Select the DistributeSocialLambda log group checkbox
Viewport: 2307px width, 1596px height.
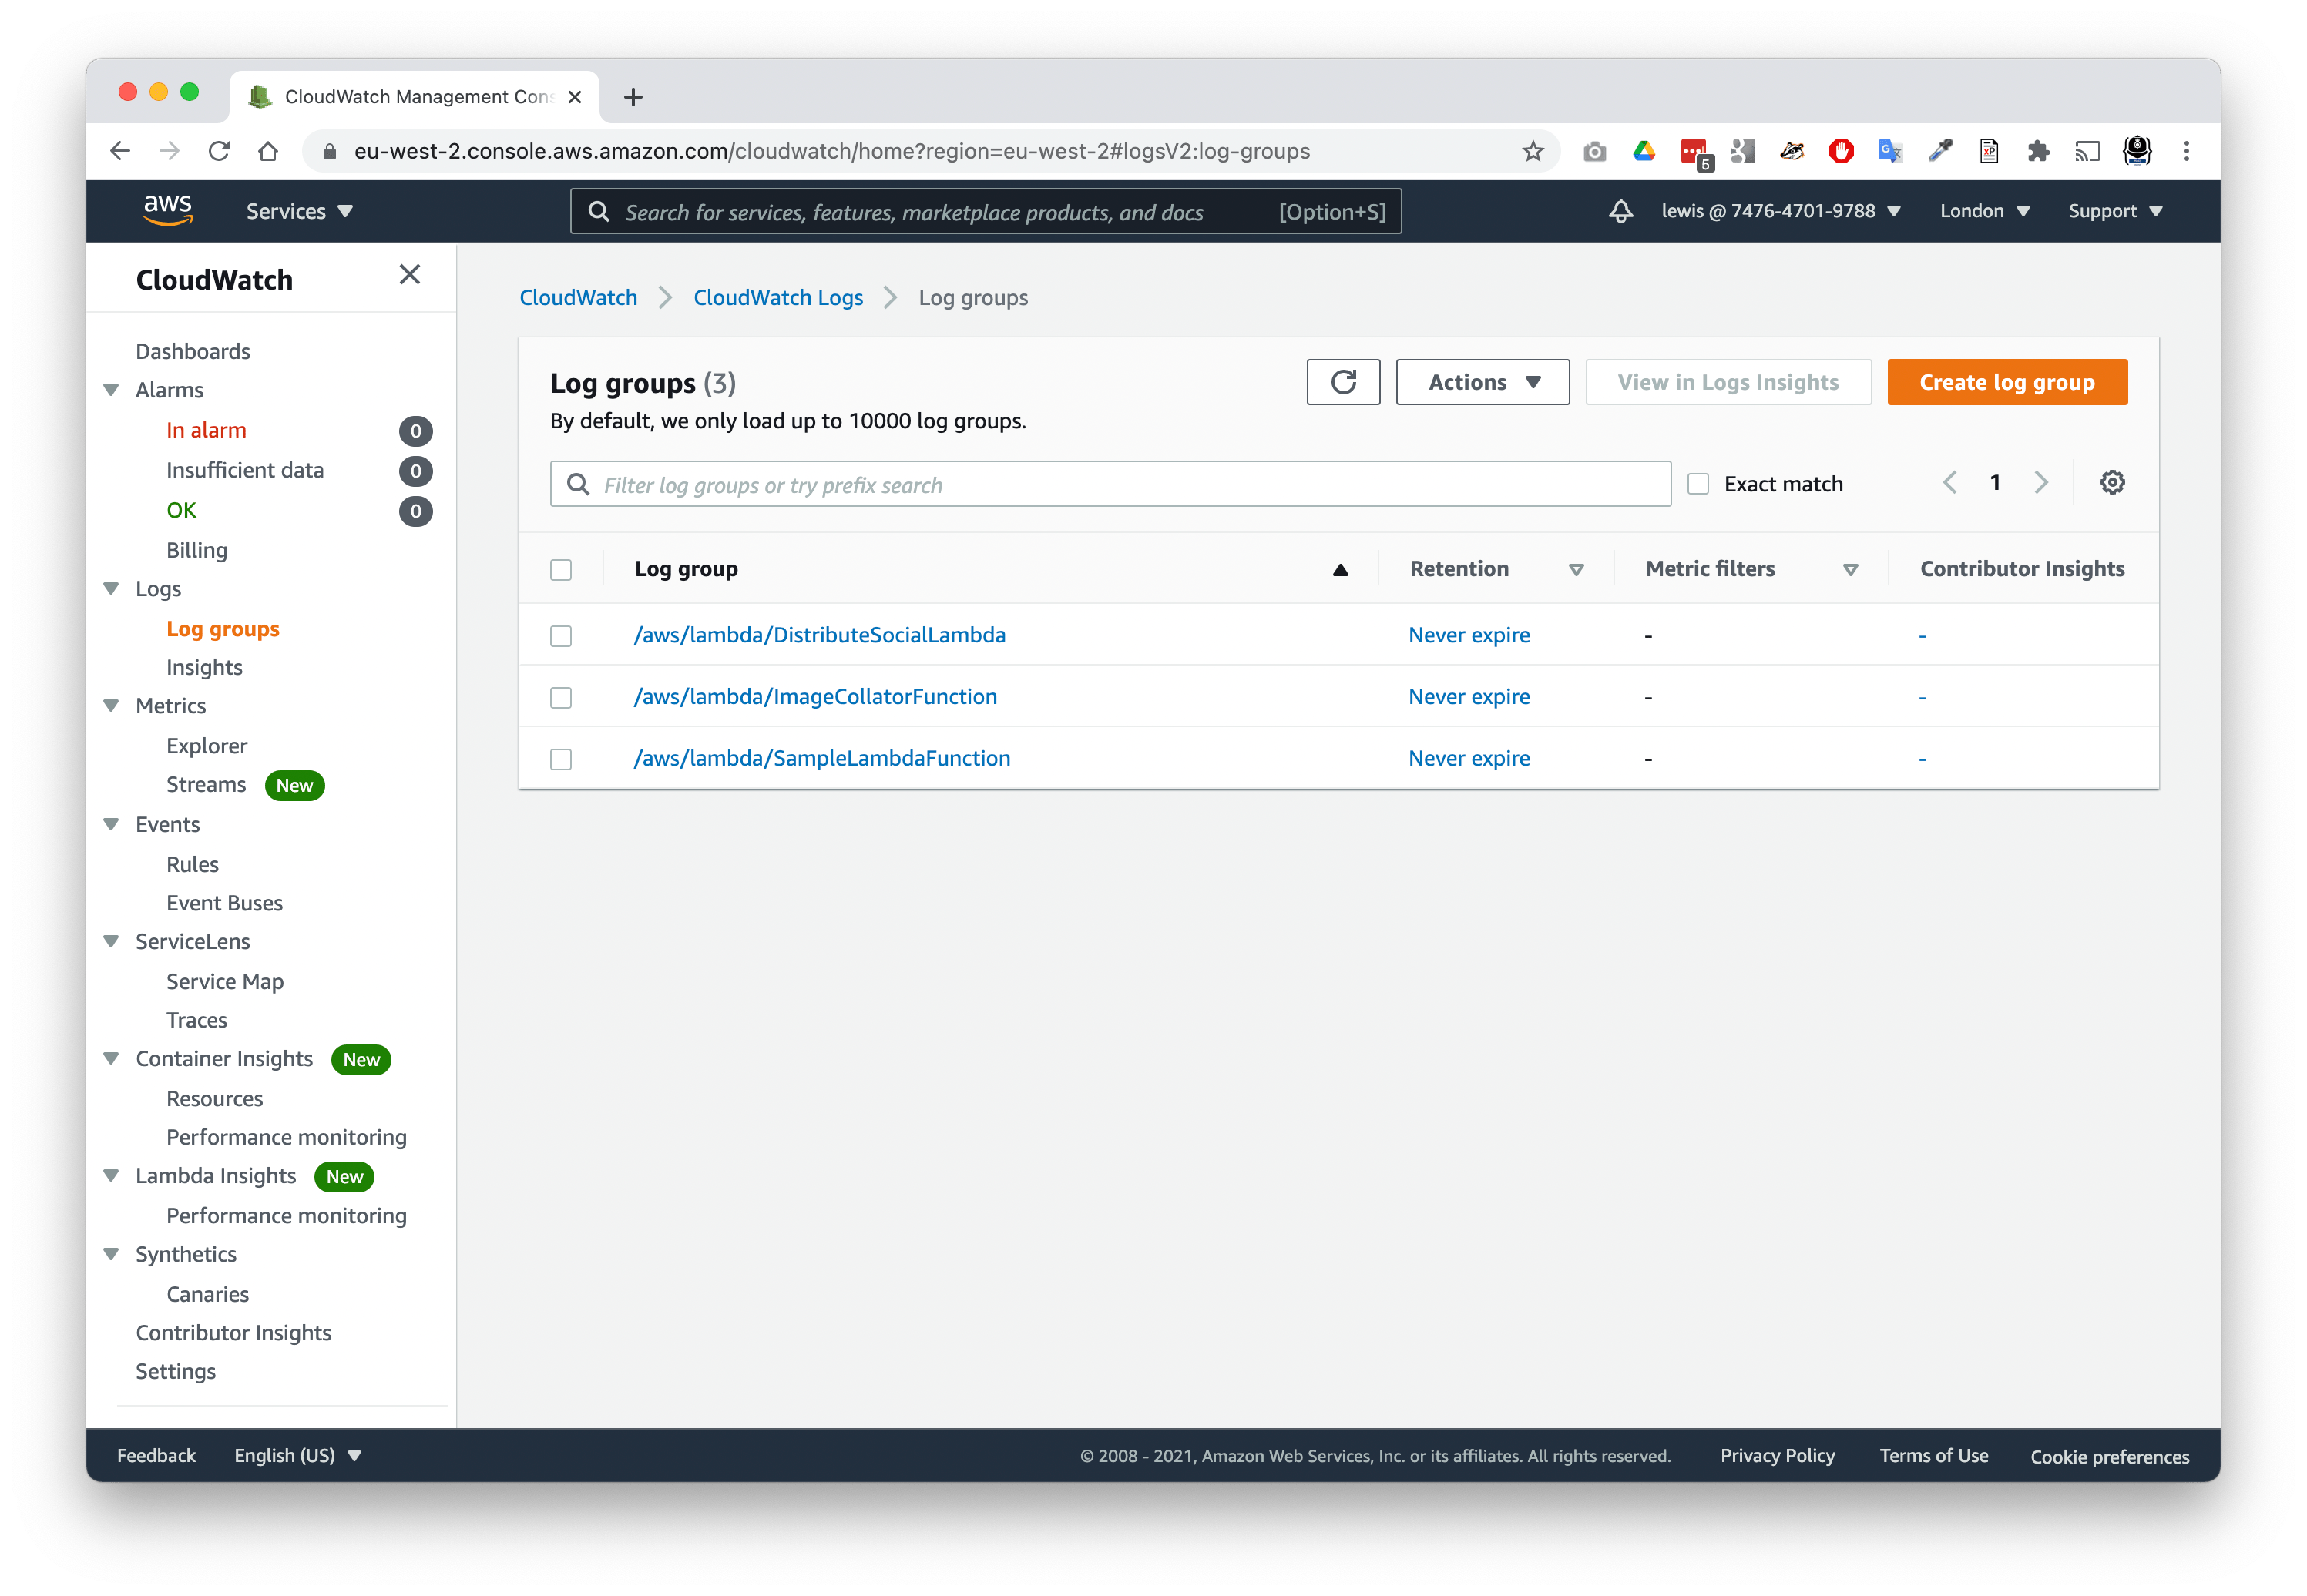pos(560,635)
